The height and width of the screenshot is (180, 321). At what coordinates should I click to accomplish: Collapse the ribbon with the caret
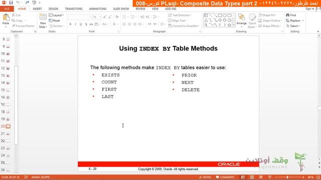pos(317,31)
